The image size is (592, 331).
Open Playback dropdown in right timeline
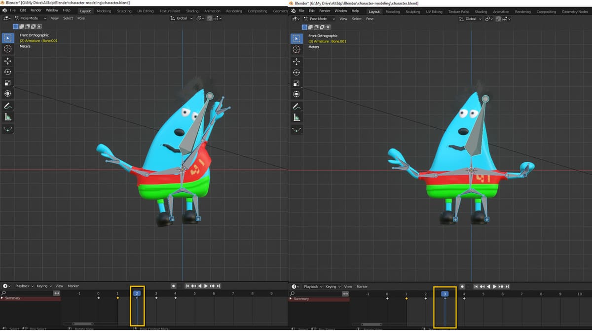click(312, 286)
